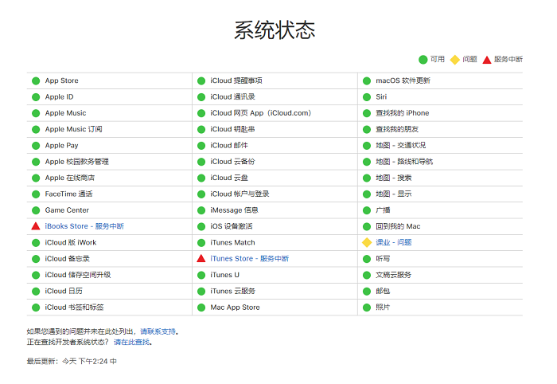Viewport: 557px width, 384px height.
Task: Click the red triangle beside iTunes Store
Action: tap(201, 258)
